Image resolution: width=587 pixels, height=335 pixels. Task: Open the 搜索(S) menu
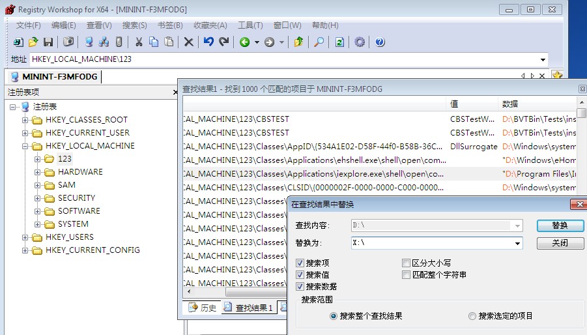(x=134, y=25)
